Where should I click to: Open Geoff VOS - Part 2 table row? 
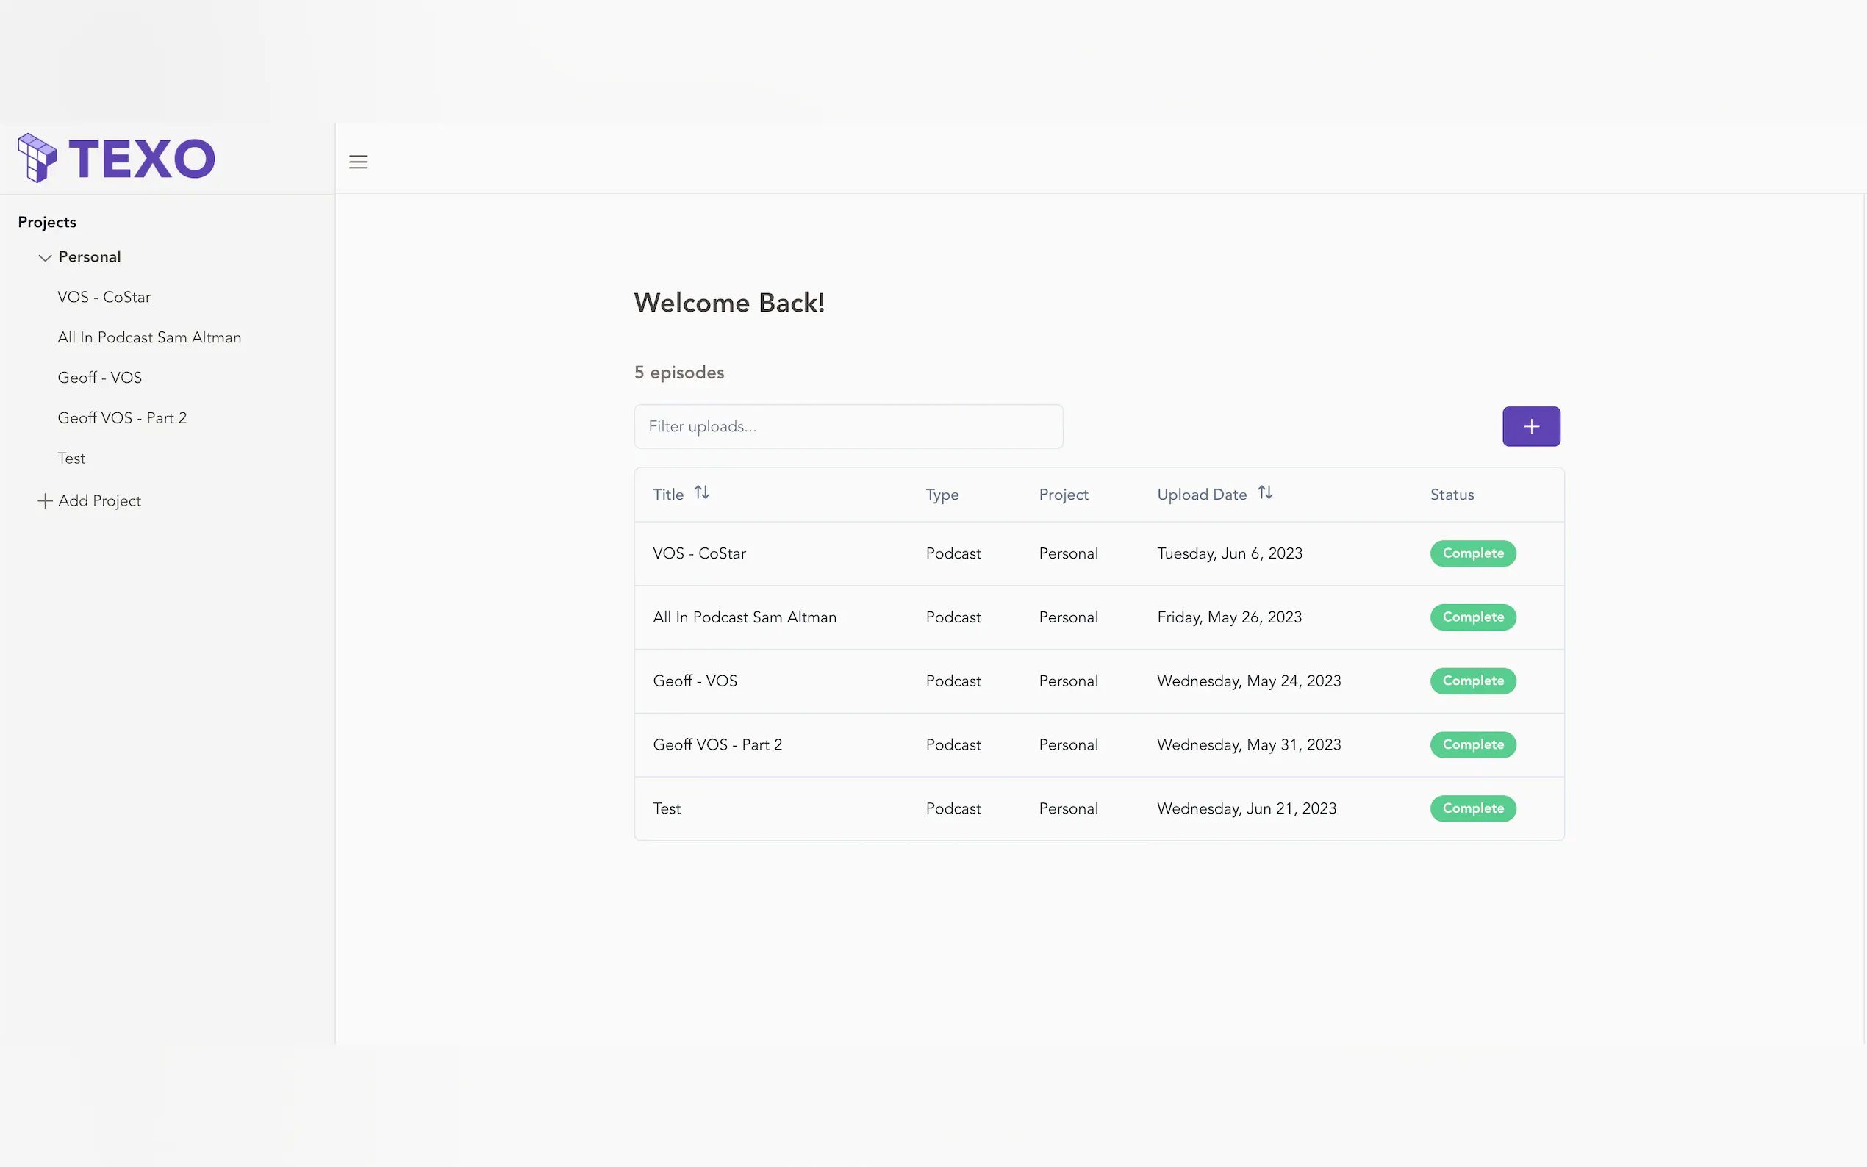(717, 745)
